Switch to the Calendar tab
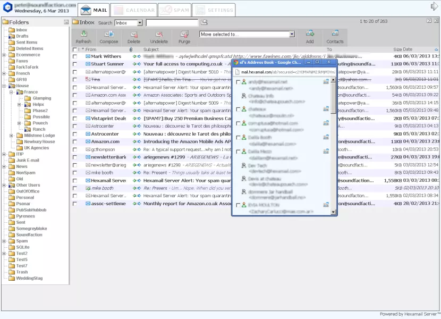 coord(134,10)
